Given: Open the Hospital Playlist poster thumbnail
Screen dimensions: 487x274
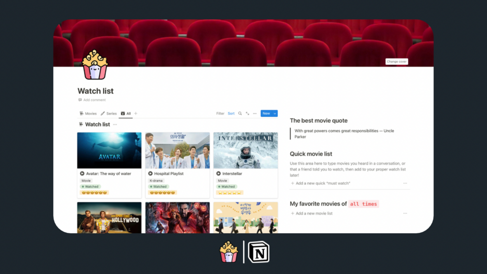Looking at the screenshot, I should pos(177,150).
